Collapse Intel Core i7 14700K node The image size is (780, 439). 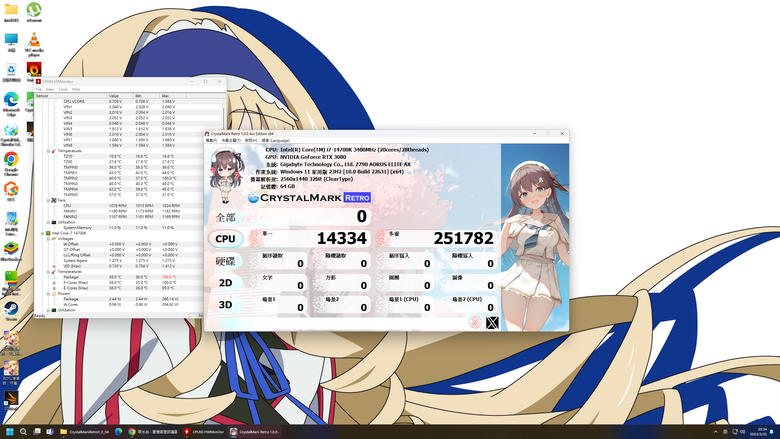click(x=42, y=233)
